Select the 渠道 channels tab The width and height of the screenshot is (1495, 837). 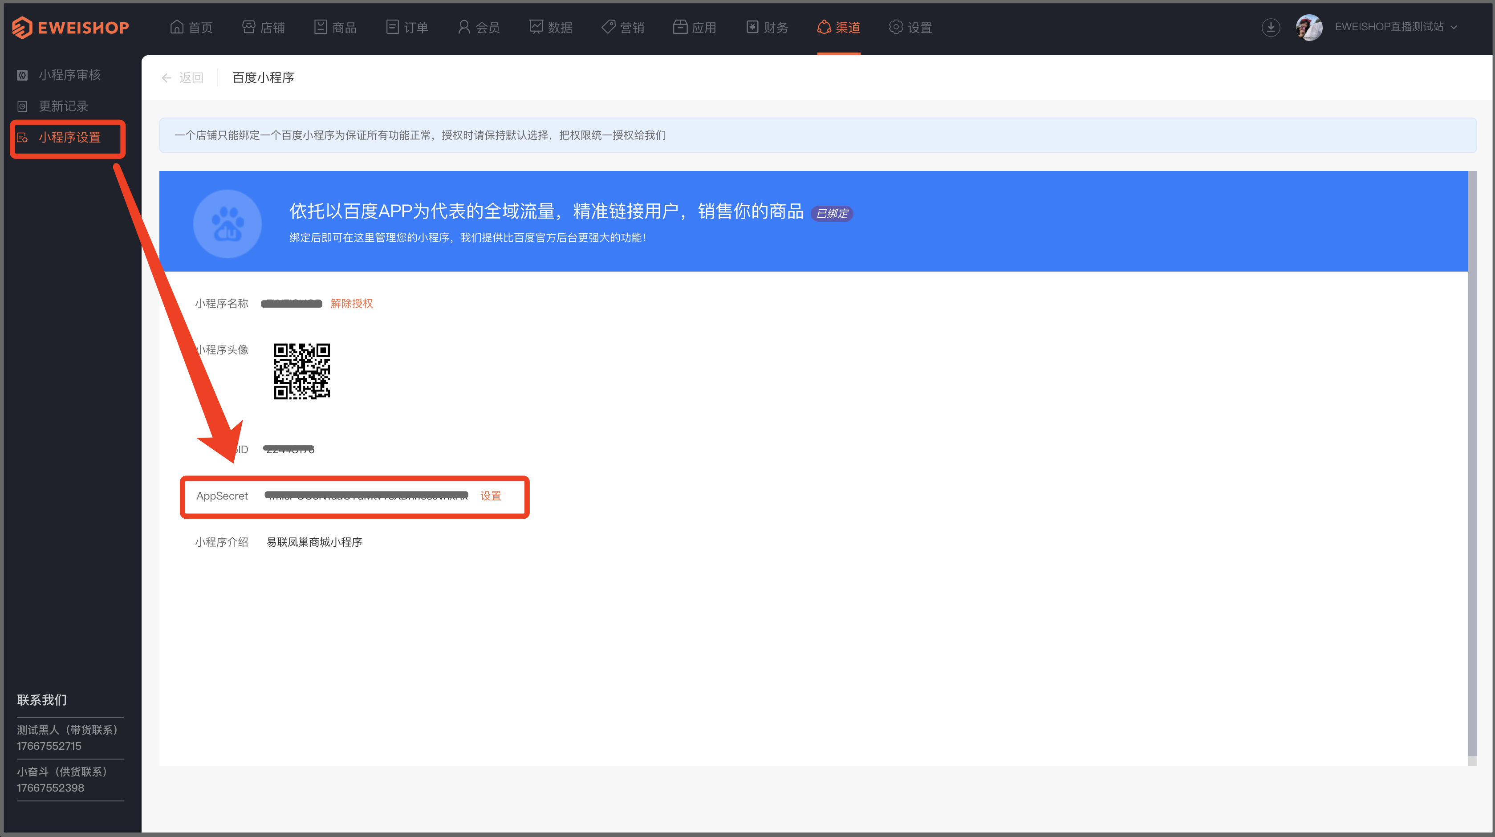pos(839,27)
